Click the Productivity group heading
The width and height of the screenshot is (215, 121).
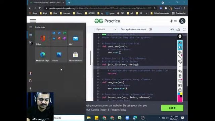(x=40, y=27)
